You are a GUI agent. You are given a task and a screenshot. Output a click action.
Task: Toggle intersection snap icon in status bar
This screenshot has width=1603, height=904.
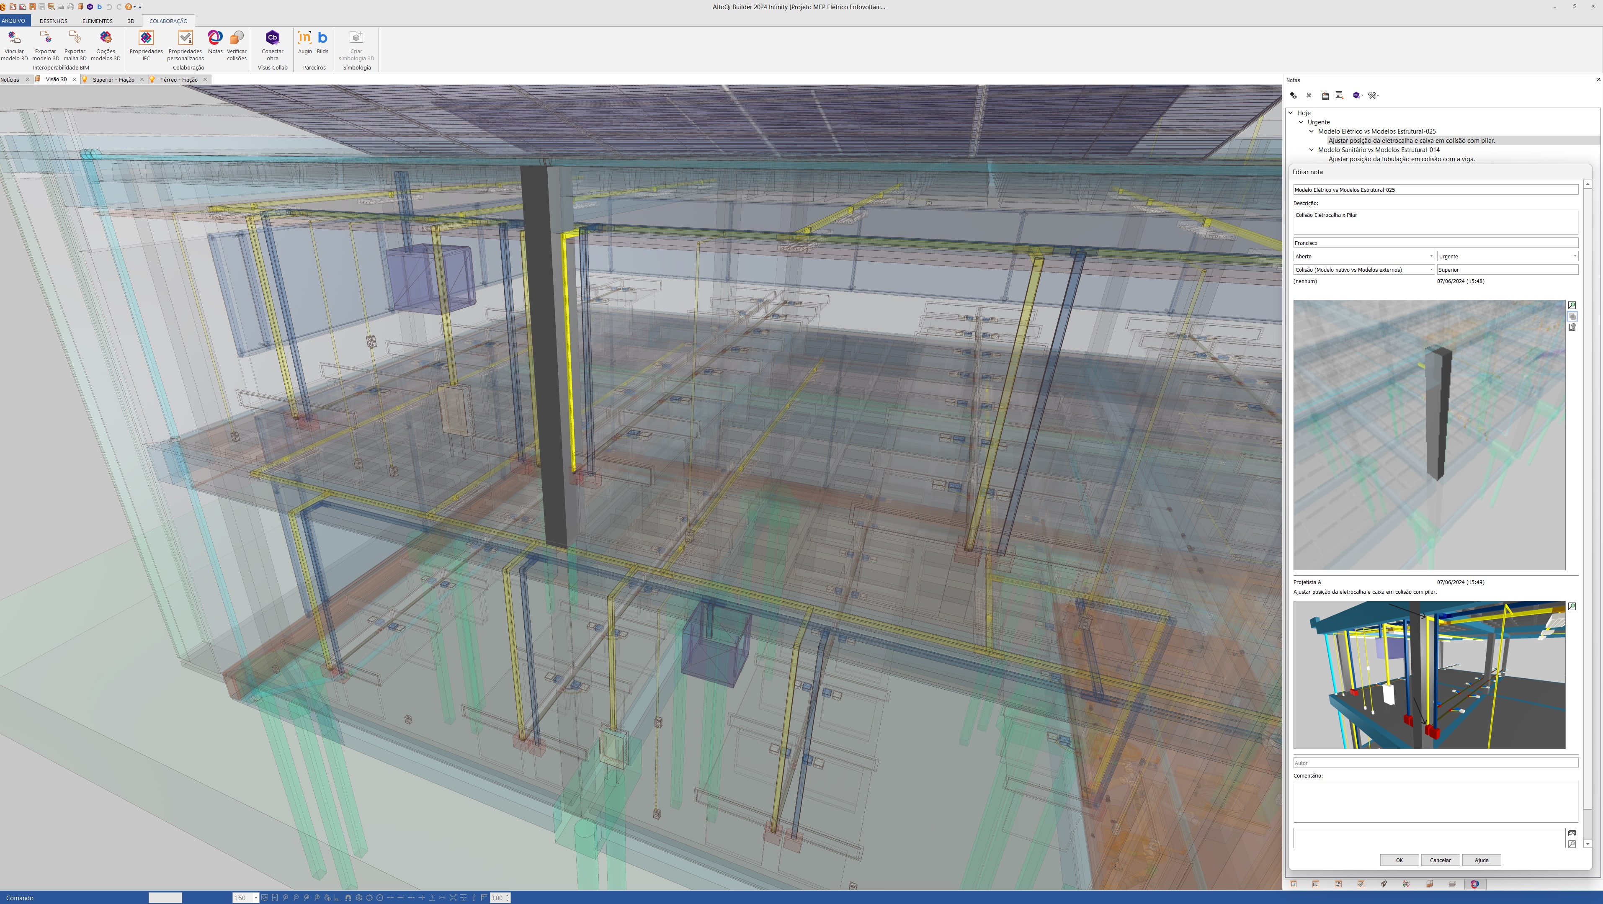pyautogui.click(x=453, y=898)
